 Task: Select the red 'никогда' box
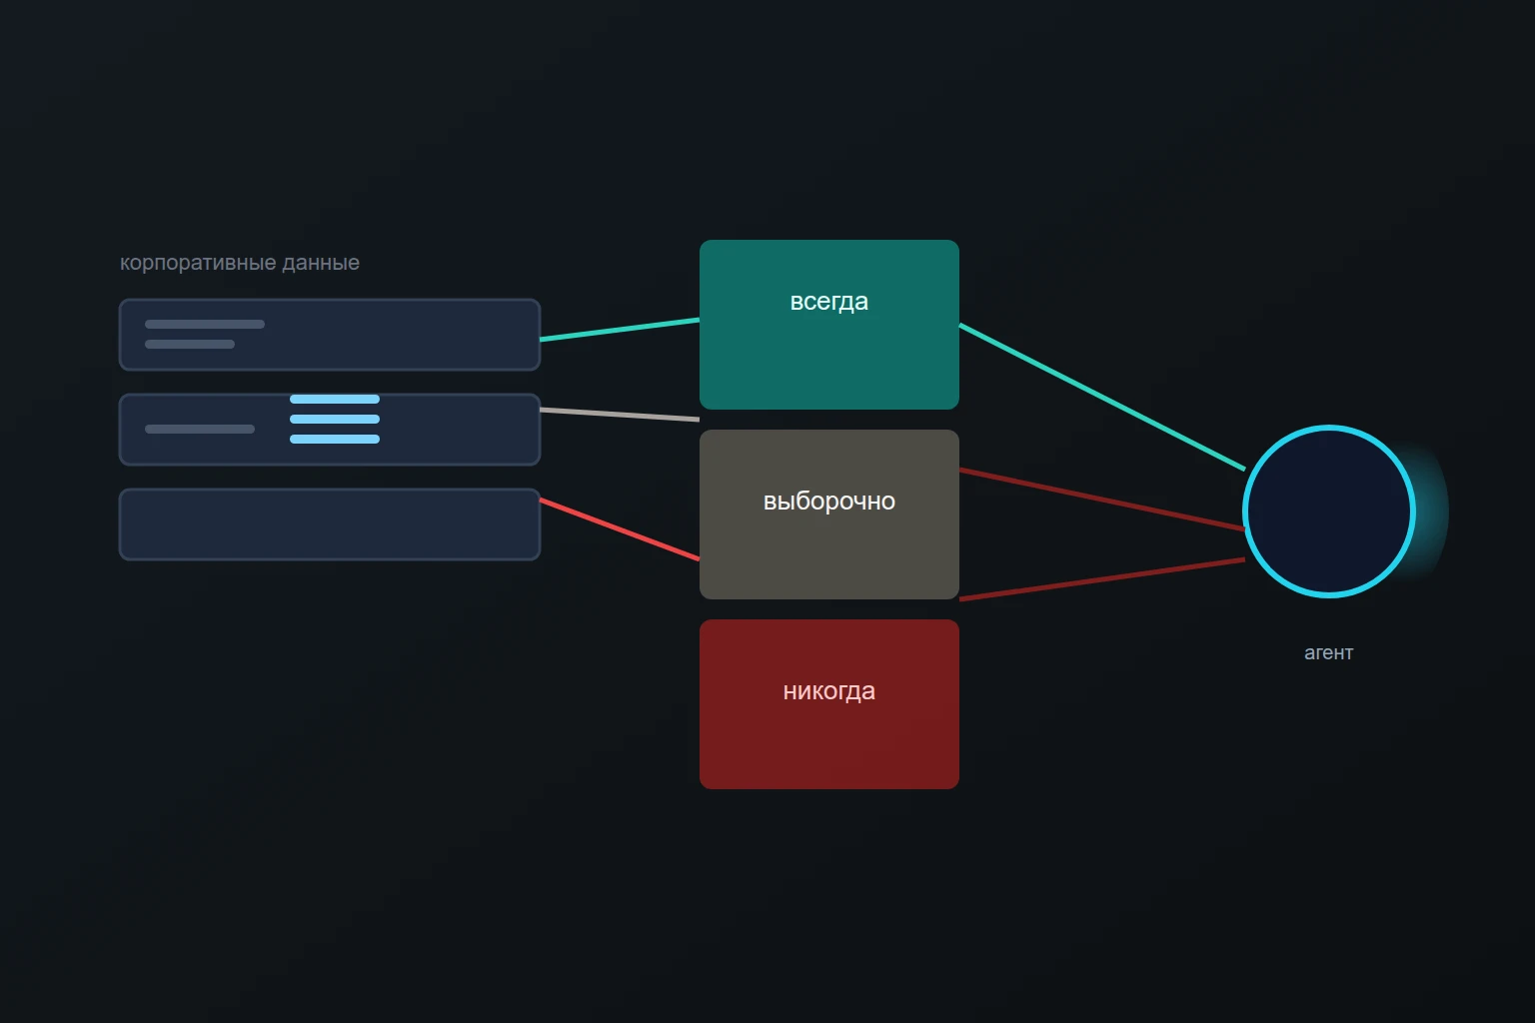coord(829,704)
